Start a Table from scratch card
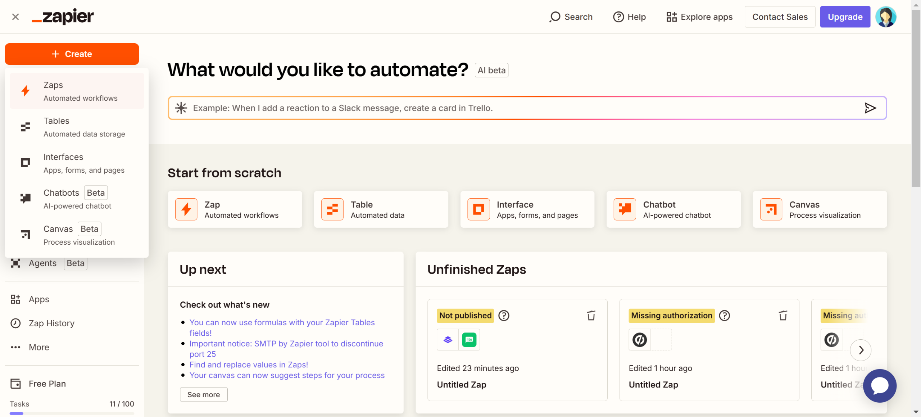 click(x=381, y=209)
